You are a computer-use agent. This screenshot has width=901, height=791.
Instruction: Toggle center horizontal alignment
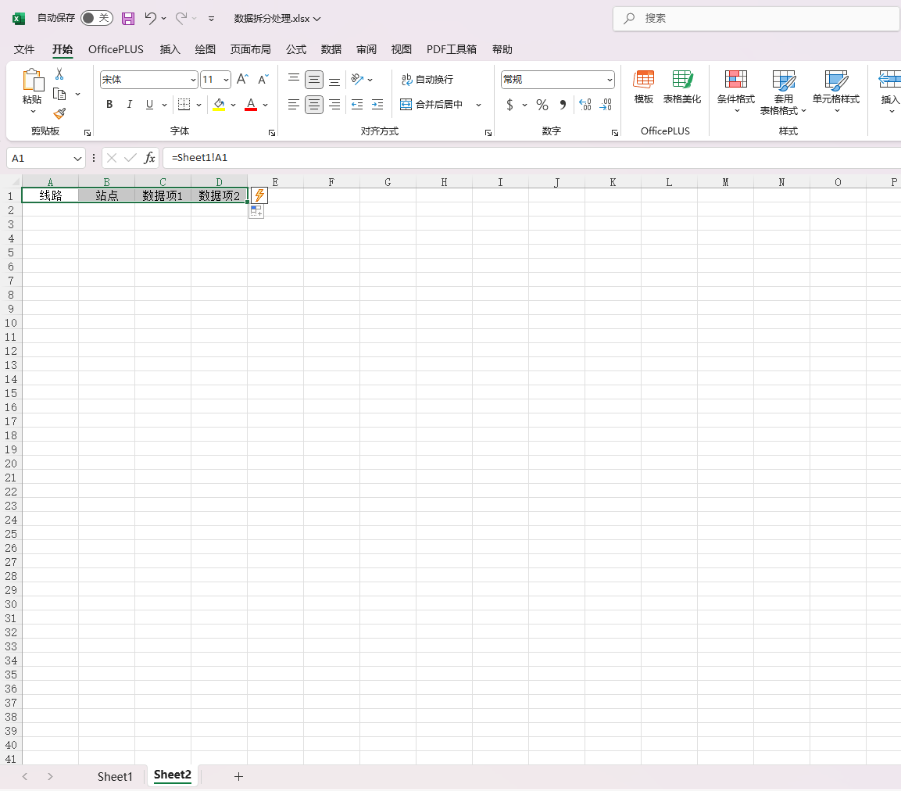point(313,105)
